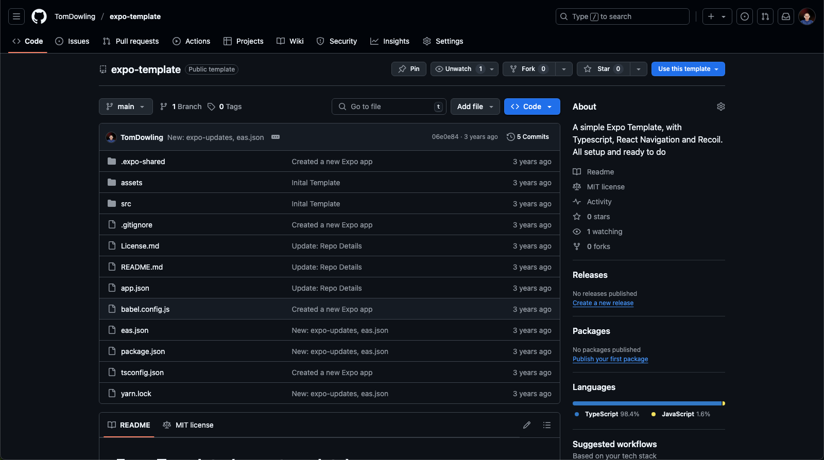Click Create a new release link
Viewport: 824px width, 460px height.
(x=603, y=303)
